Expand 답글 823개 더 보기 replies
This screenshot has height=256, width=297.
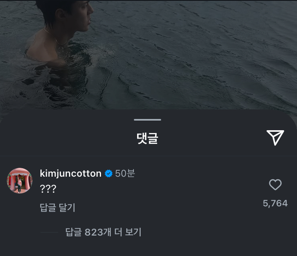(103, 232)
